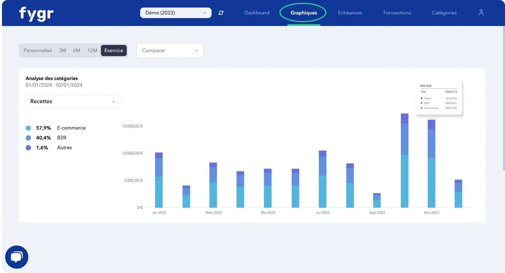This screenshot has width=505, height=273.
Task: Click the Mars 2023 bar
Action: pos(213,185)
